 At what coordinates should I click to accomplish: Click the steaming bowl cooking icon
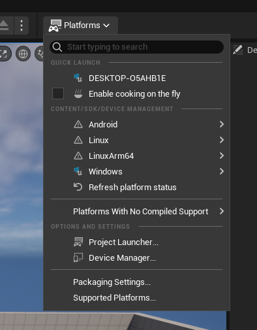(x=78, y=93)
